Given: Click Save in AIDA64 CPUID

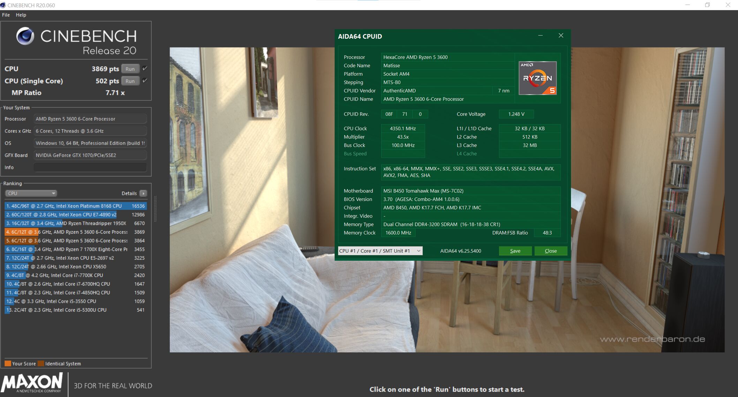Looking at the screenshot, I should coord(515,251).
